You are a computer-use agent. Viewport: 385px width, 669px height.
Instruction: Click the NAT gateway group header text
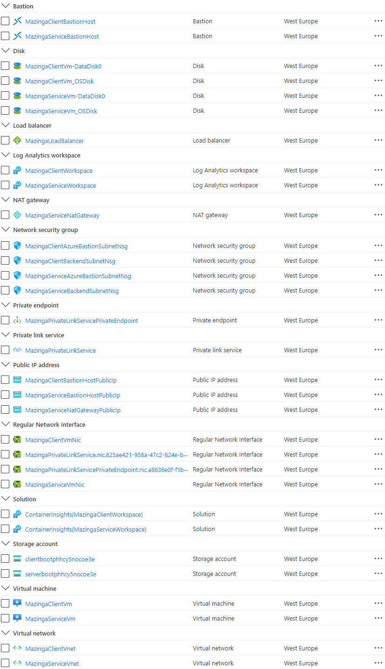click(x=31, y=200)
